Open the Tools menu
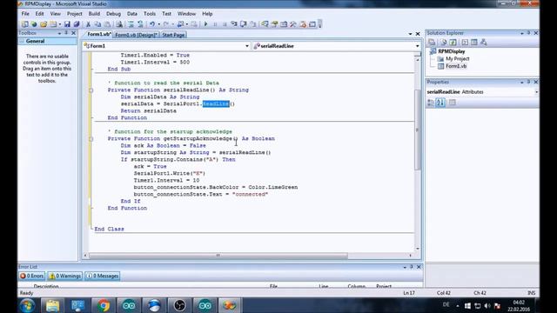The image size is (557, 313). (x=150, y=14)
